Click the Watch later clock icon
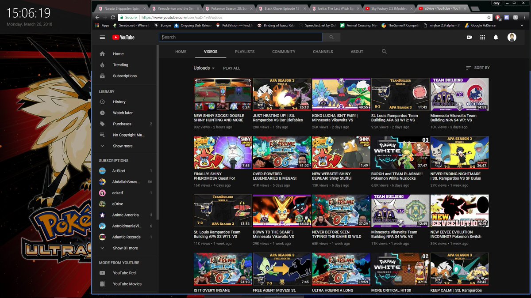531x298 pixels. (103, 113)
